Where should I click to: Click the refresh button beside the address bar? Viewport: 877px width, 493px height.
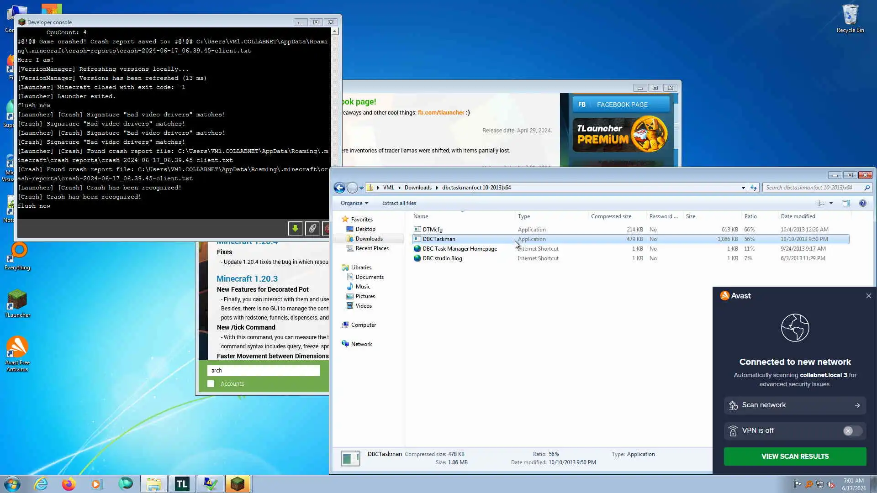[754, 188]
